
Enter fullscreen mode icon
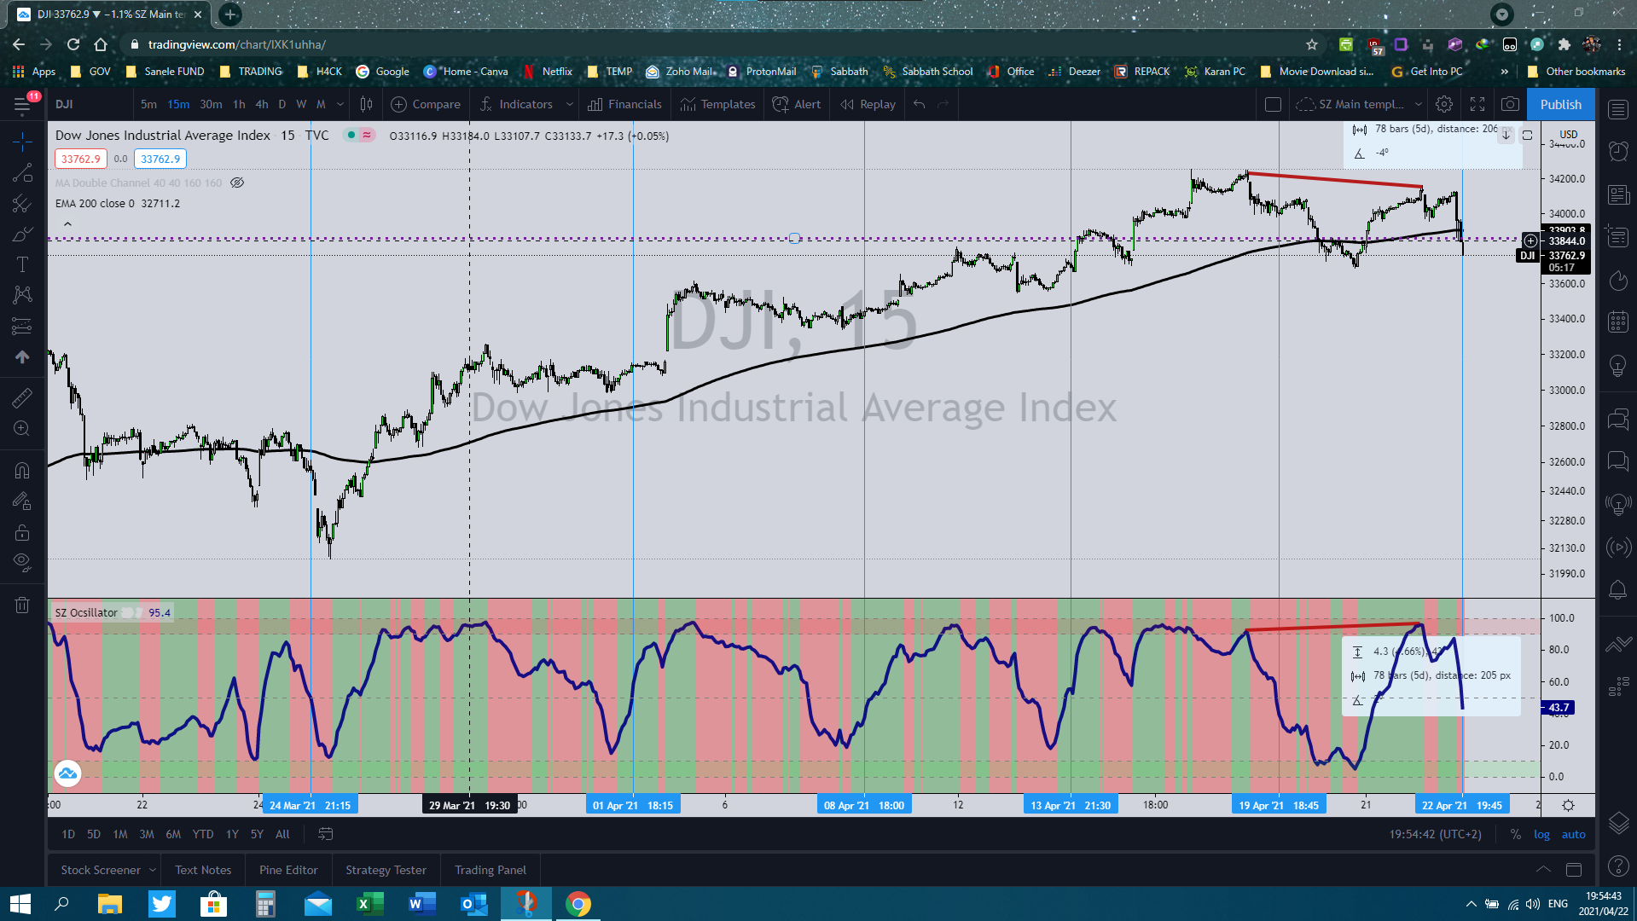(x=1477, y=104)
